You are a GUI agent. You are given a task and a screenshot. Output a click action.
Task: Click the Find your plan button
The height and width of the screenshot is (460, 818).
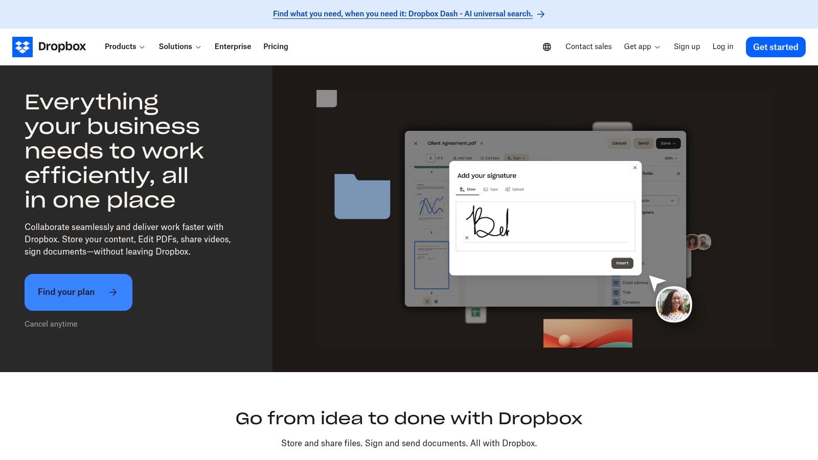pos(78,292)
